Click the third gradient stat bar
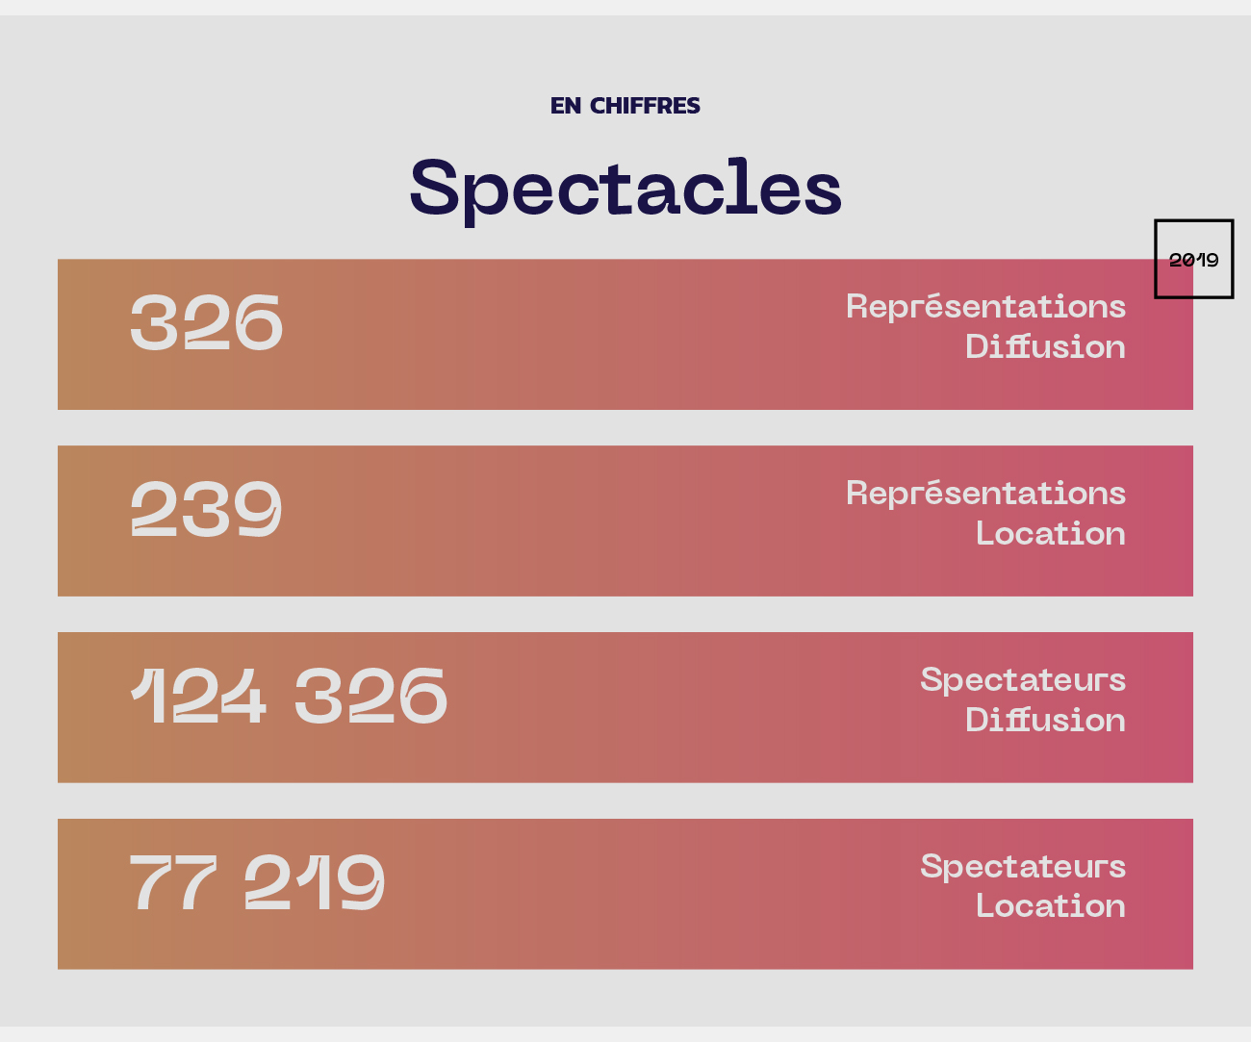The image size is (1251, 1042). (x=625, y=707)
